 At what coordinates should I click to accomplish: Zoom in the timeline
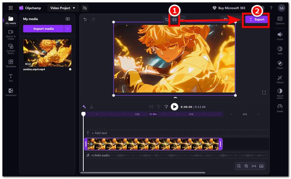pos(246,166)
